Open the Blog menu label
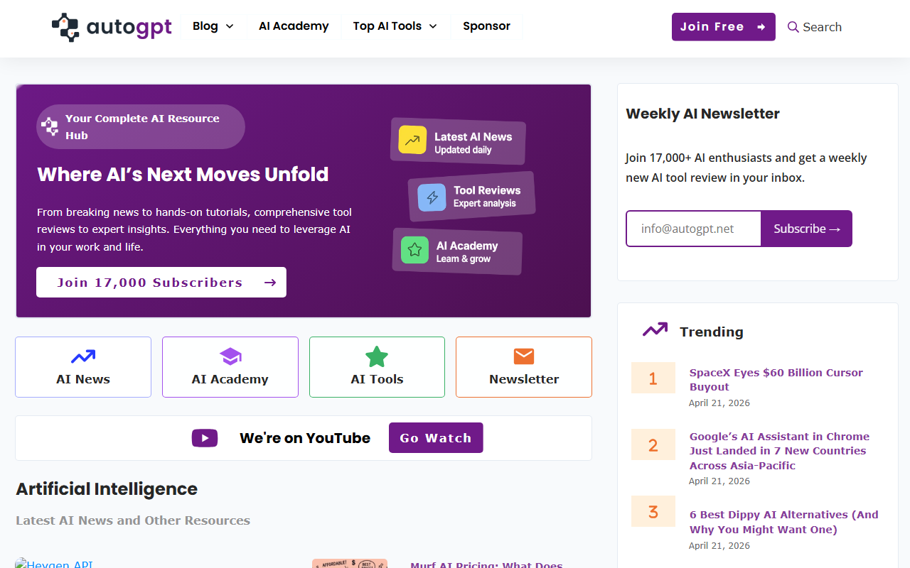Image resolution: width=910 pixels, height=568 pixels. point(205,26)
